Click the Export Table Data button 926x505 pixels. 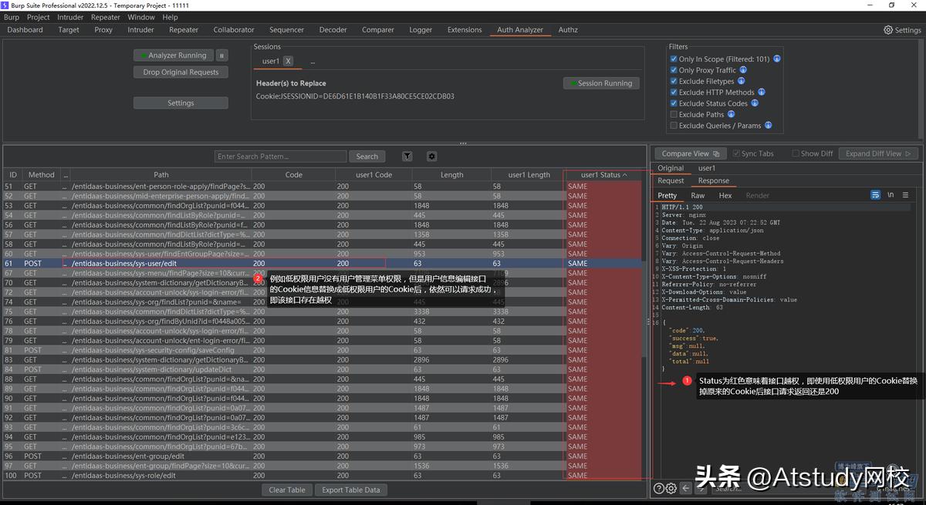click(x=351, y=490)
